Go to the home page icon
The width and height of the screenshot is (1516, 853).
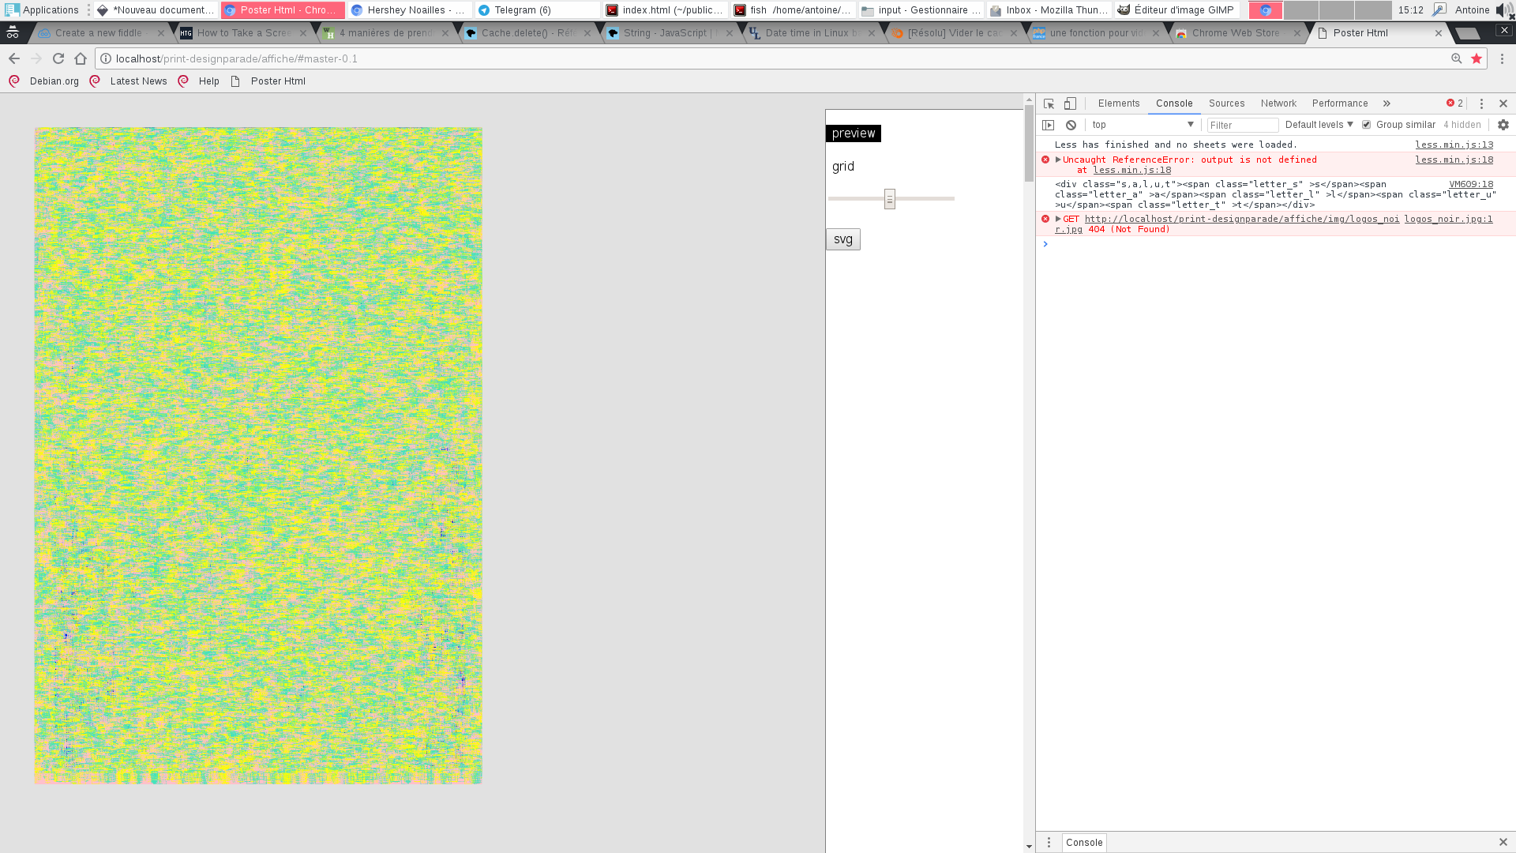81,58
